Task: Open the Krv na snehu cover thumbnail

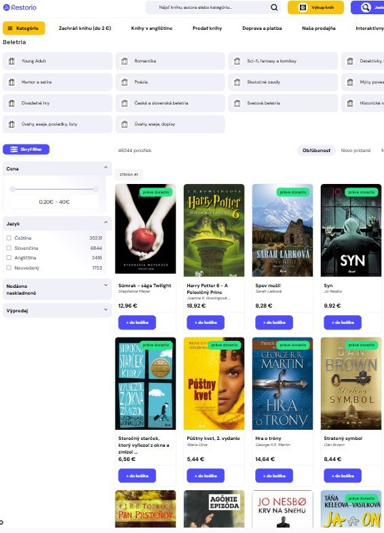Action: [x=282, y=509]
